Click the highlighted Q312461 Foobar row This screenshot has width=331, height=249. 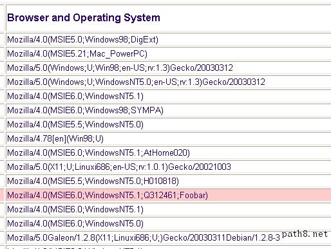pyautogui.click(x=169, y=195)
